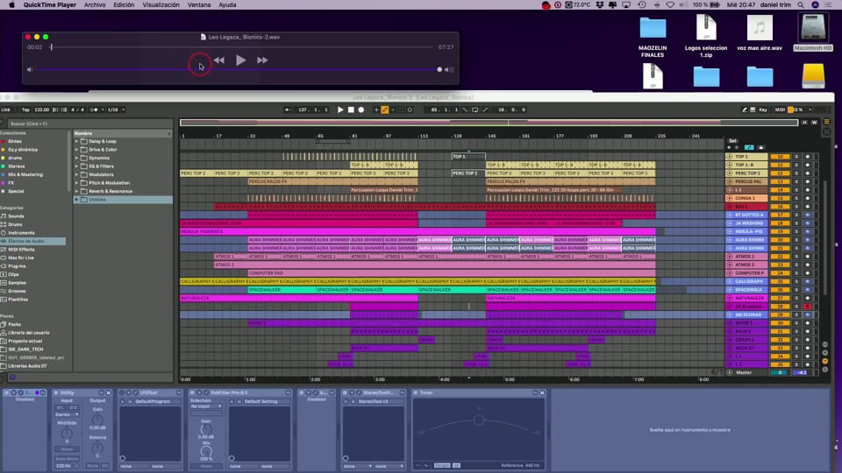This screenshot has height=473, width=842.
Task: Click the Ableton Arrangement Record button
Action: click(360, 109)
